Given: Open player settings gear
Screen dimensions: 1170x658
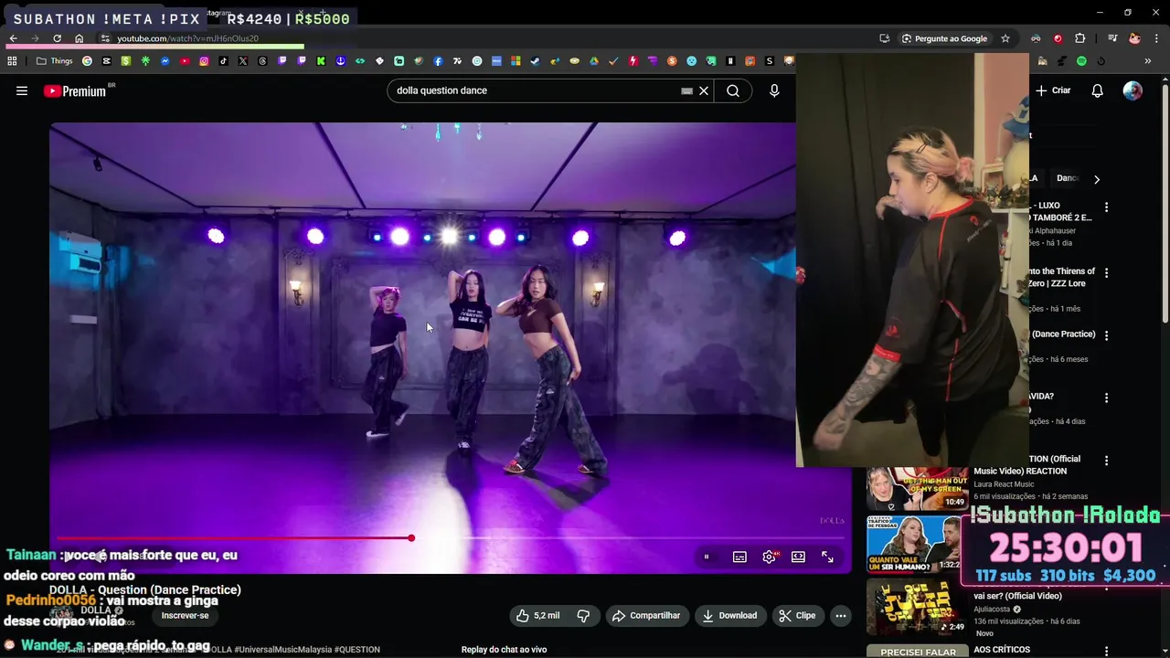Looking at the screenshot, I should pos(770,557).
